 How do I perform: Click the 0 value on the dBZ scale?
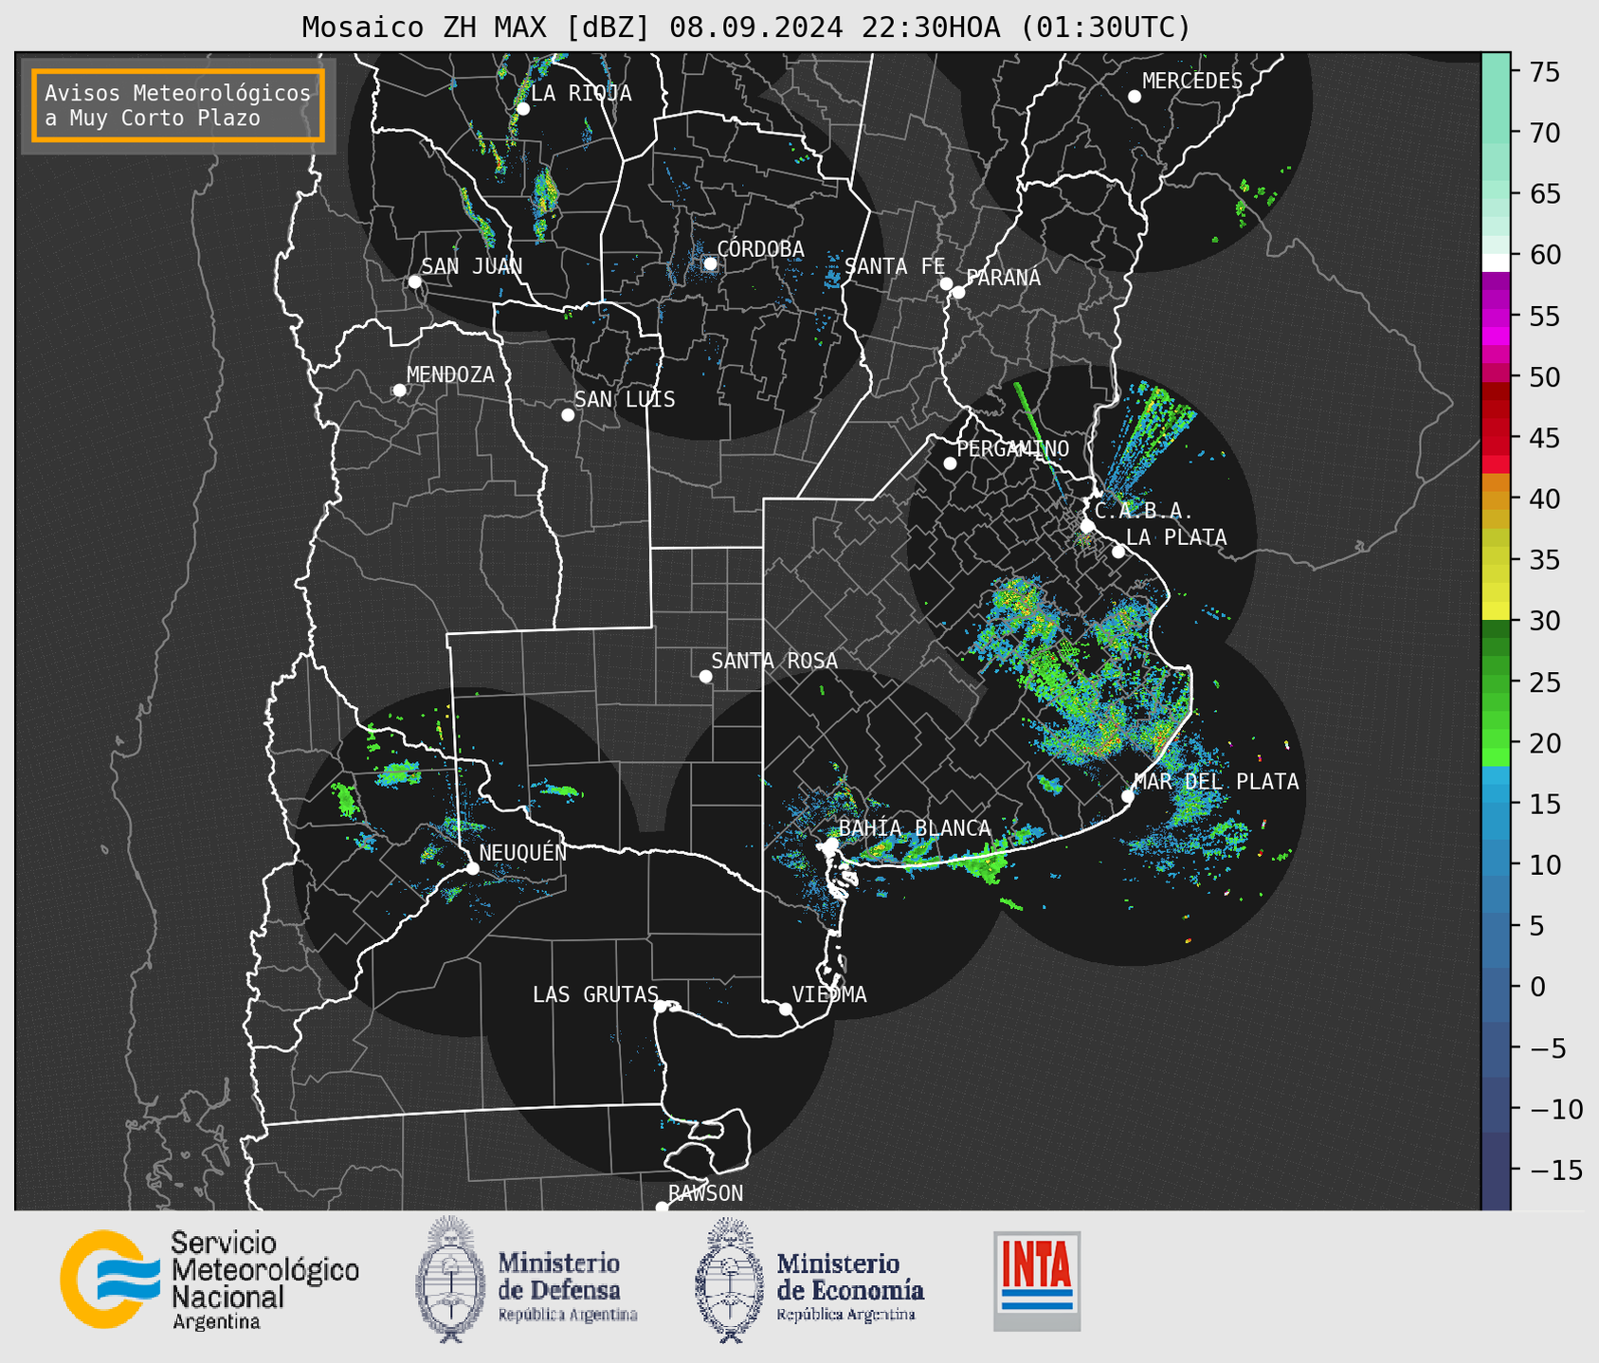[1536, 987]
